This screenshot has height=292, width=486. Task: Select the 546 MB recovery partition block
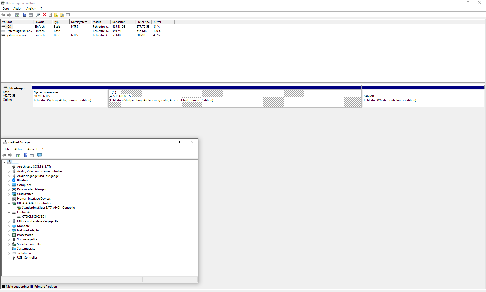(423, 98)
